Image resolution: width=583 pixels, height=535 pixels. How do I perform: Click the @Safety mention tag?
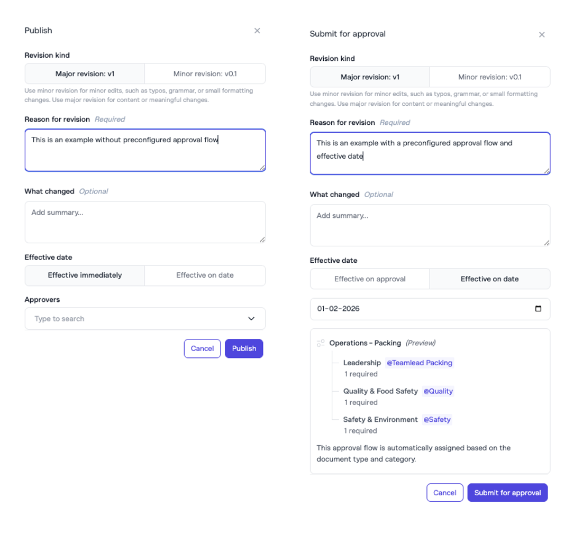point(437,419)
